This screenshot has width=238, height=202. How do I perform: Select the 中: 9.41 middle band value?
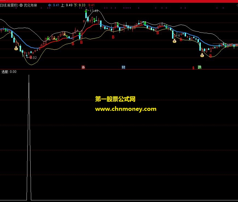point(54,5)
